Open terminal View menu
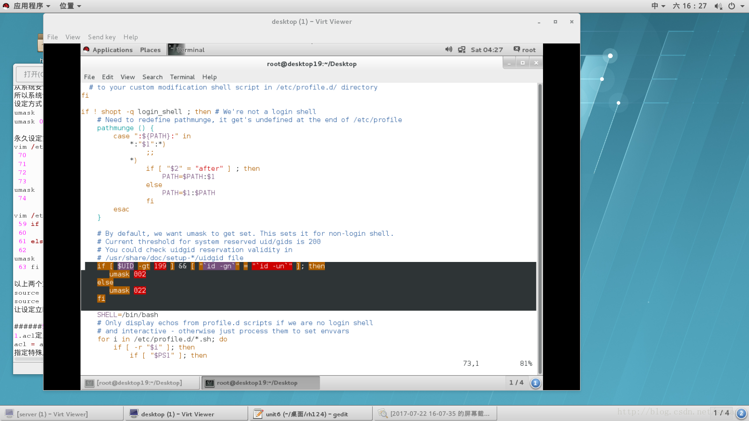 127,77
